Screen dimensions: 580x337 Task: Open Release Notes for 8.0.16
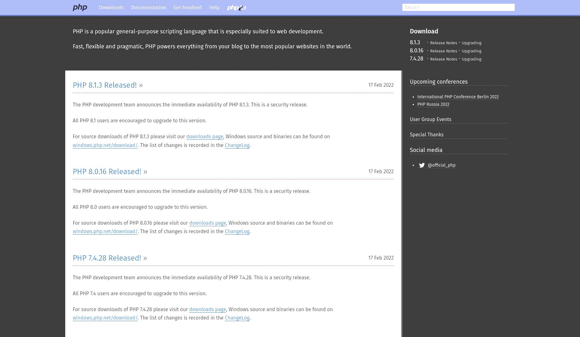pos(444,51)
